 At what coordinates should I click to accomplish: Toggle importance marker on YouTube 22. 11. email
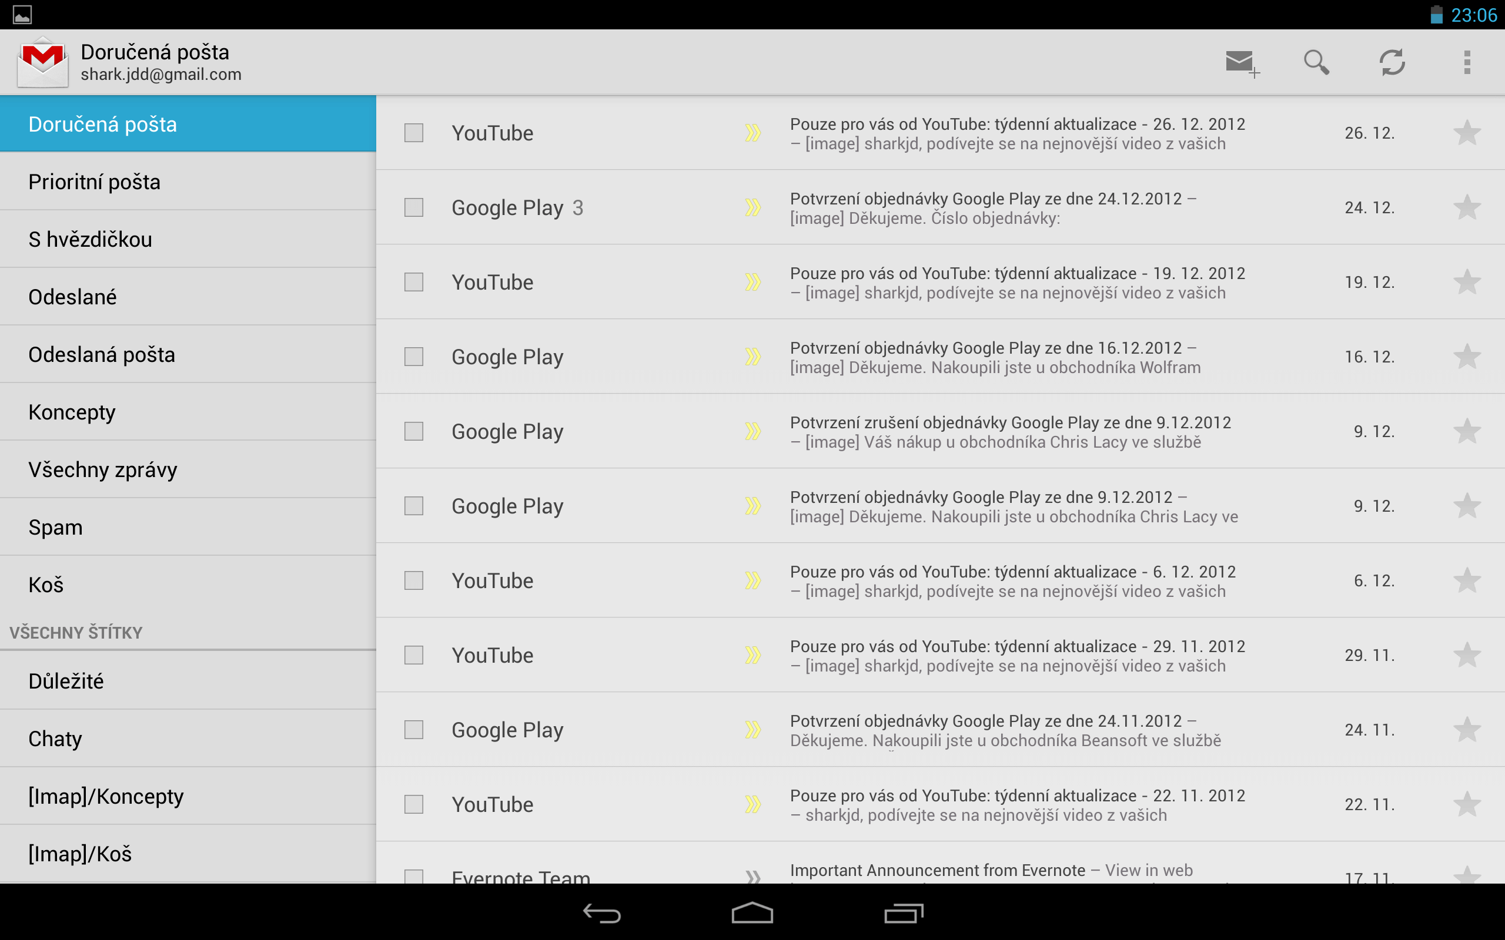[x=753, y=804]
